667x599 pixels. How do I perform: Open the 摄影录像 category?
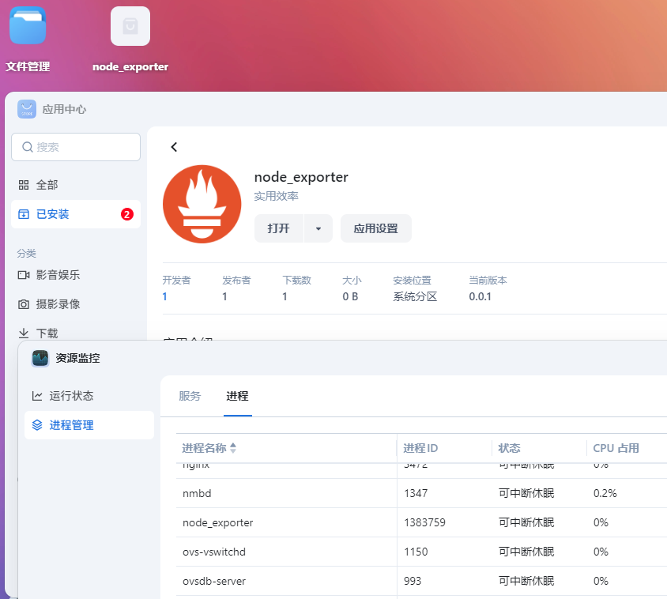tap(76, 304)
